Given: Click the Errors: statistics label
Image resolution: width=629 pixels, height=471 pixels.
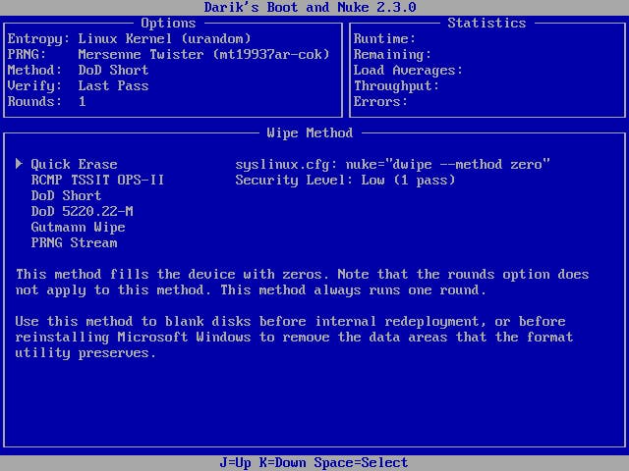Looking at the screenshot, I should coord(380,101).
